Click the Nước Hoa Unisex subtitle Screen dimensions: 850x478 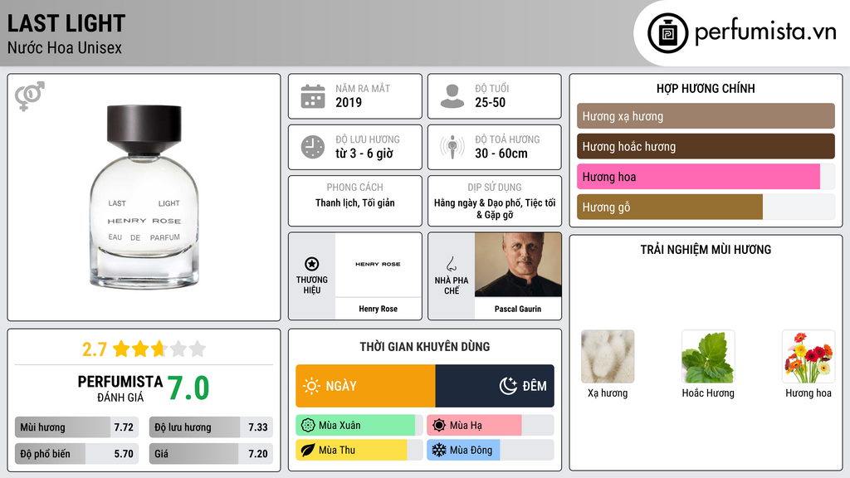65,47
